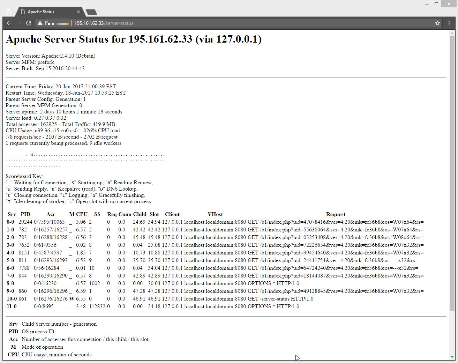This screenshot has width=458, height=363.
Task: Click the Total accesses 162925 line
Action: coord(60,124)
